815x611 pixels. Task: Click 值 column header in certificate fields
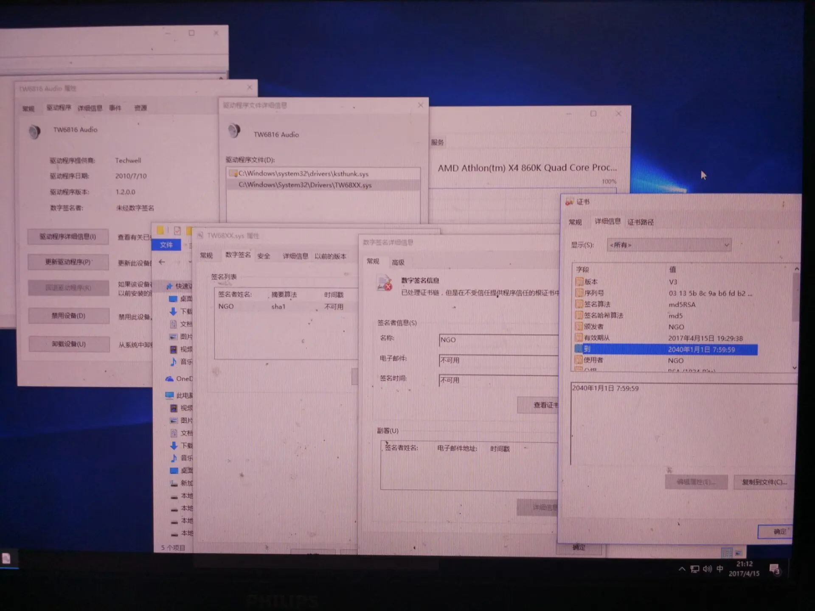[672, 269]
